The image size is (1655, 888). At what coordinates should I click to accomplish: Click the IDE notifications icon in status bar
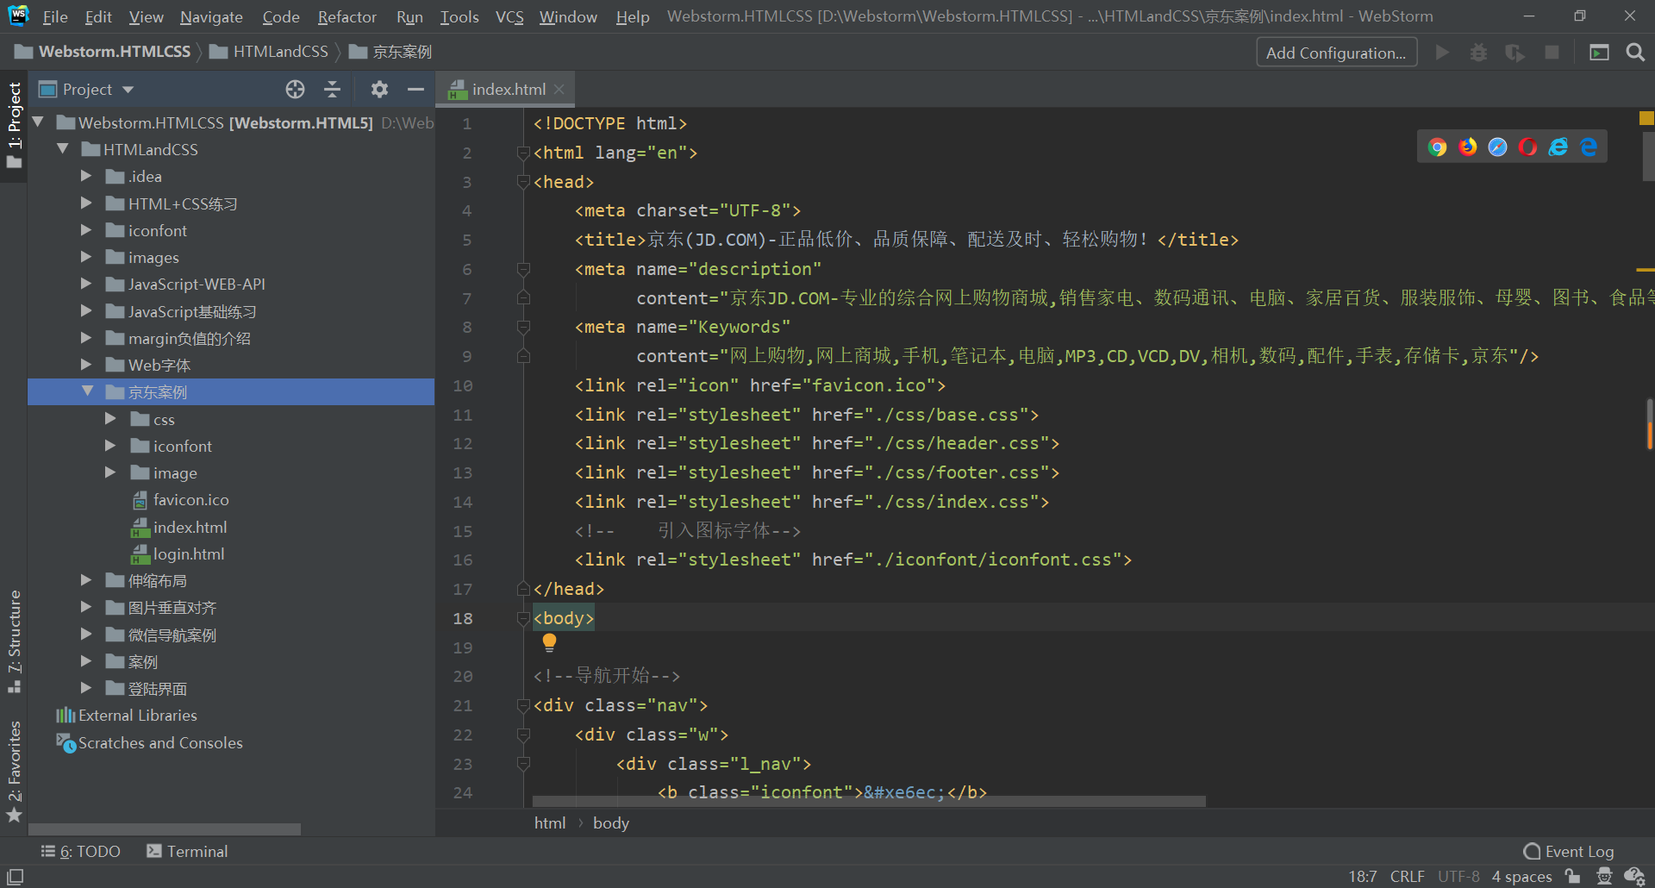click(x=1634, y=877)
